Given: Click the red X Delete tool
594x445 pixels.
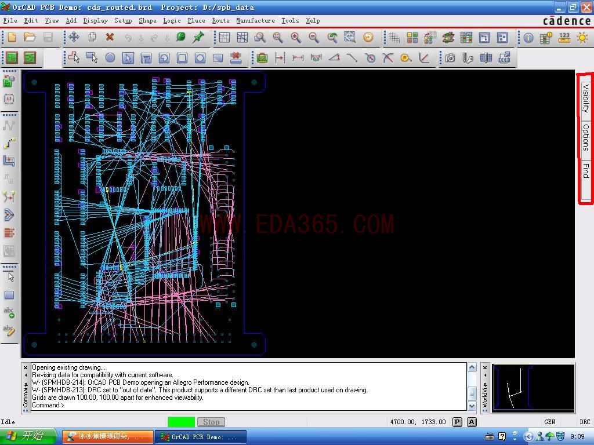Looking at the screenshot, I should click(x=110, y=37).
